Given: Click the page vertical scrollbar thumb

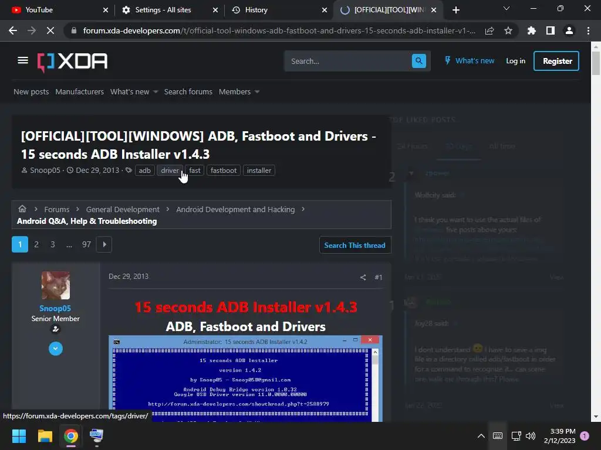Looking at the screenshot, I should click(596, 63).
